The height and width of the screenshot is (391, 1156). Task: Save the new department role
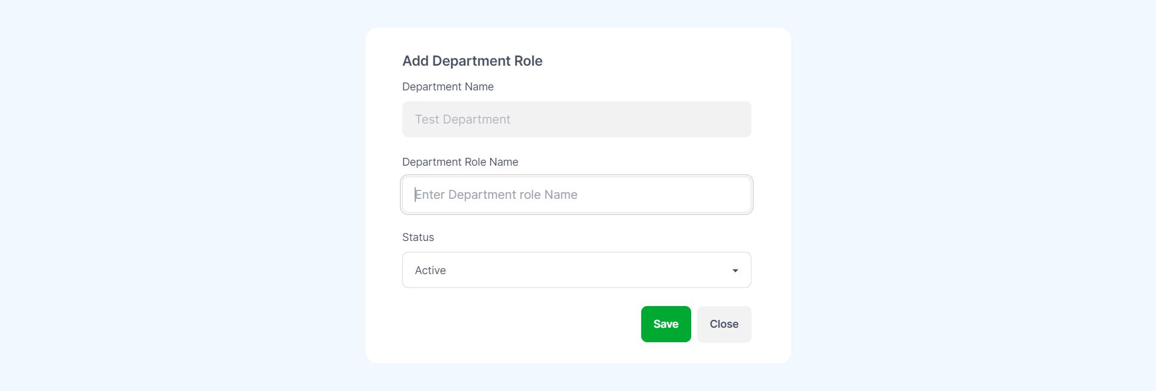tap(665, 324)
